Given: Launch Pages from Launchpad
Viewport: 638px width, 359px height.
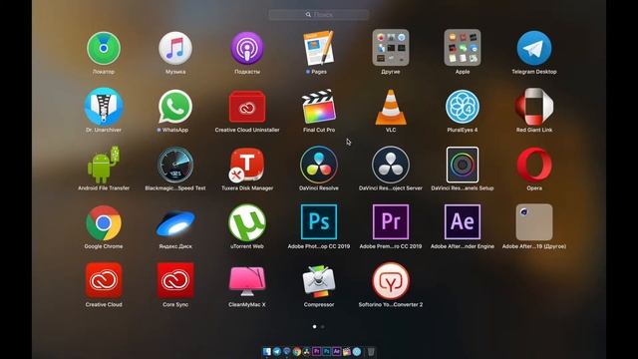Looking at the screenshot, I should (319, 48).
